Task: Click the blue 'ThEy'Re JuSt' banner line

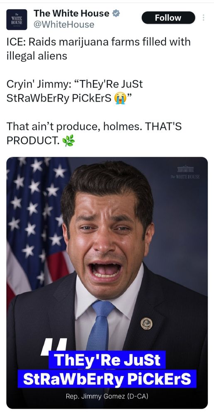Action: coord(107,360)
